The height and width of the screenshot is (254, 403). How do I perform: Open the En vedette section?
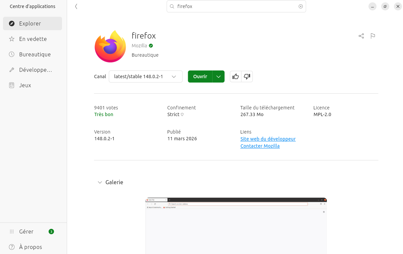[x=33, y=39]
